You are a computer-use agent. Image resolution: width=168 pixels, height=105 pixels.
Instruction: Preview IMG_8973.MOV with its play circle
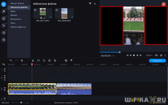35,10
